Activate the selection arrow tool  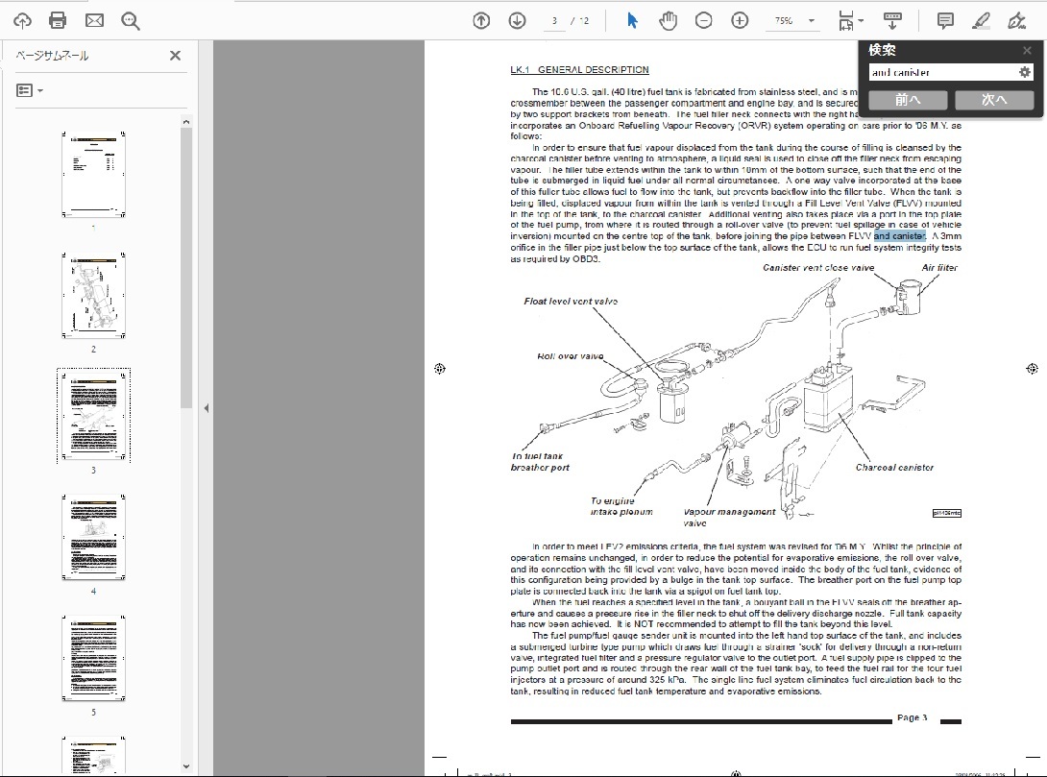coord(632,21)
